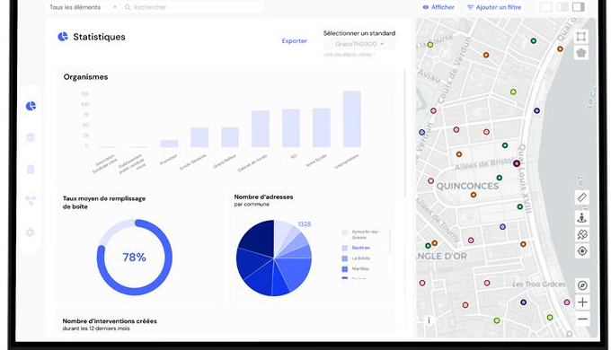Screen dimensions: 611x350
Task: Click the Rechercher search field
Action: point(193,7)
